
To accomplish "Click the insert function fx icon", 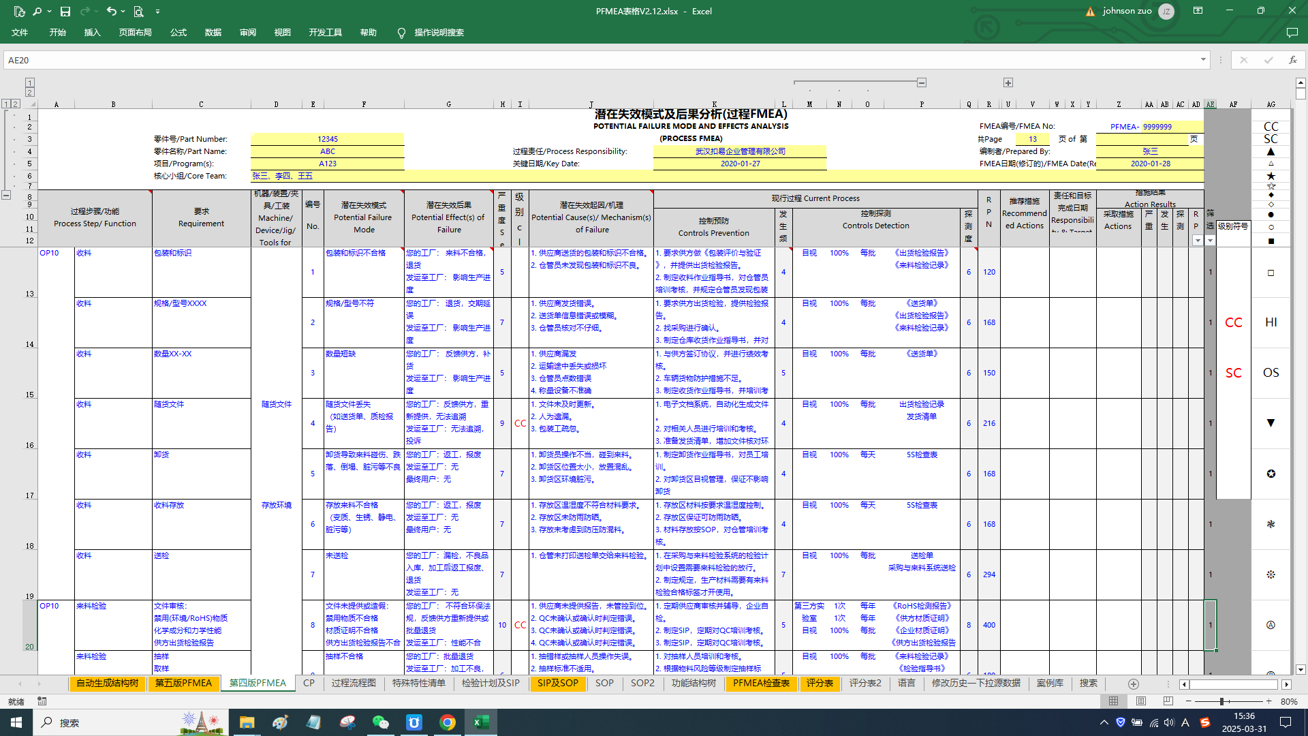I will coord(1292,60).
